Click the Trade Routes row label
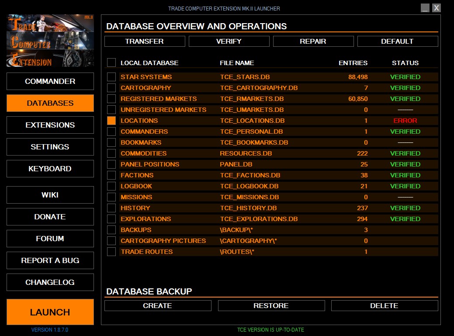Viewport: 454px width, 336px height. tap(147, 252)
